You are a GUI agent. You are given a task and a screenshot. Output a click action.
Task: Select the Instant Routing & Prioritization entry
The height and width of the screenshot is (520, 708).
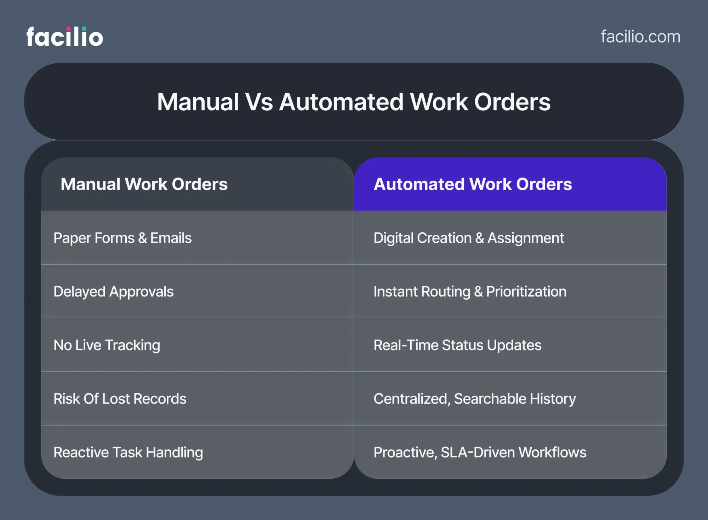click(x=470, y=292)
